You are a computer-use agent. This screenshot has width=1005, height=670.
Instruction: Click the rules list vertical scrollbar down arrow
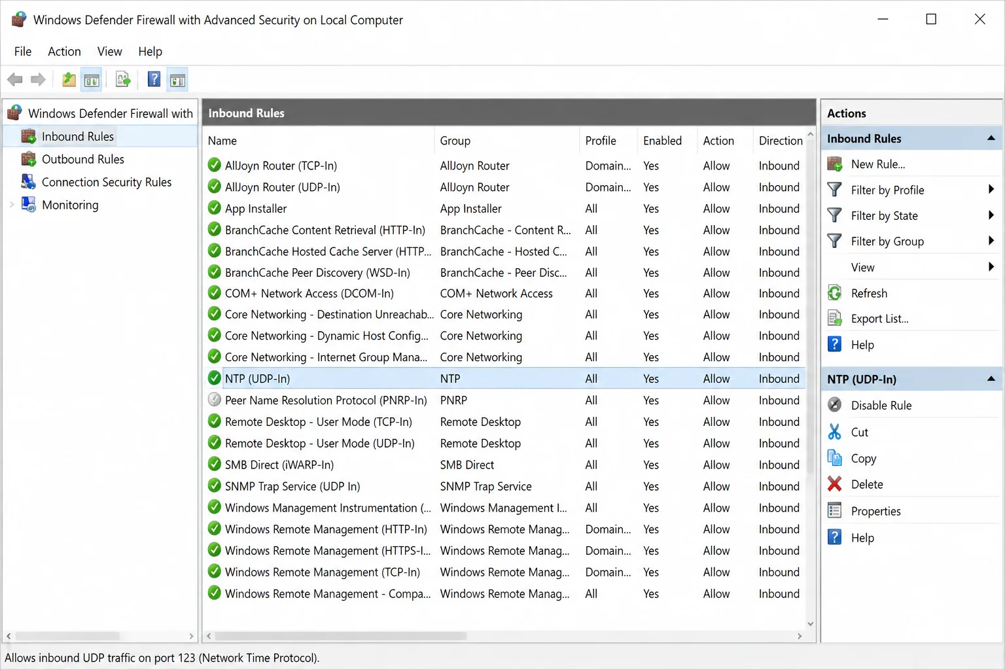pos(811,624)
